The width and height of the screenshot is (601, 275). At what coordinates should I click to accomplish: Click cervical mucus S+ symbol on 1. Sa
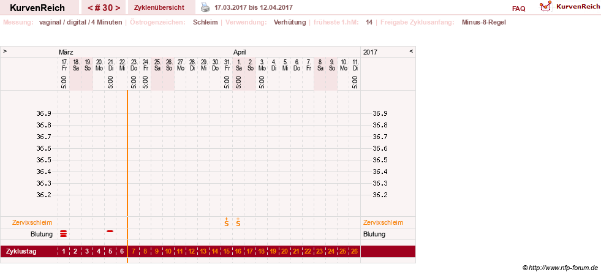(x=238, y=222)
